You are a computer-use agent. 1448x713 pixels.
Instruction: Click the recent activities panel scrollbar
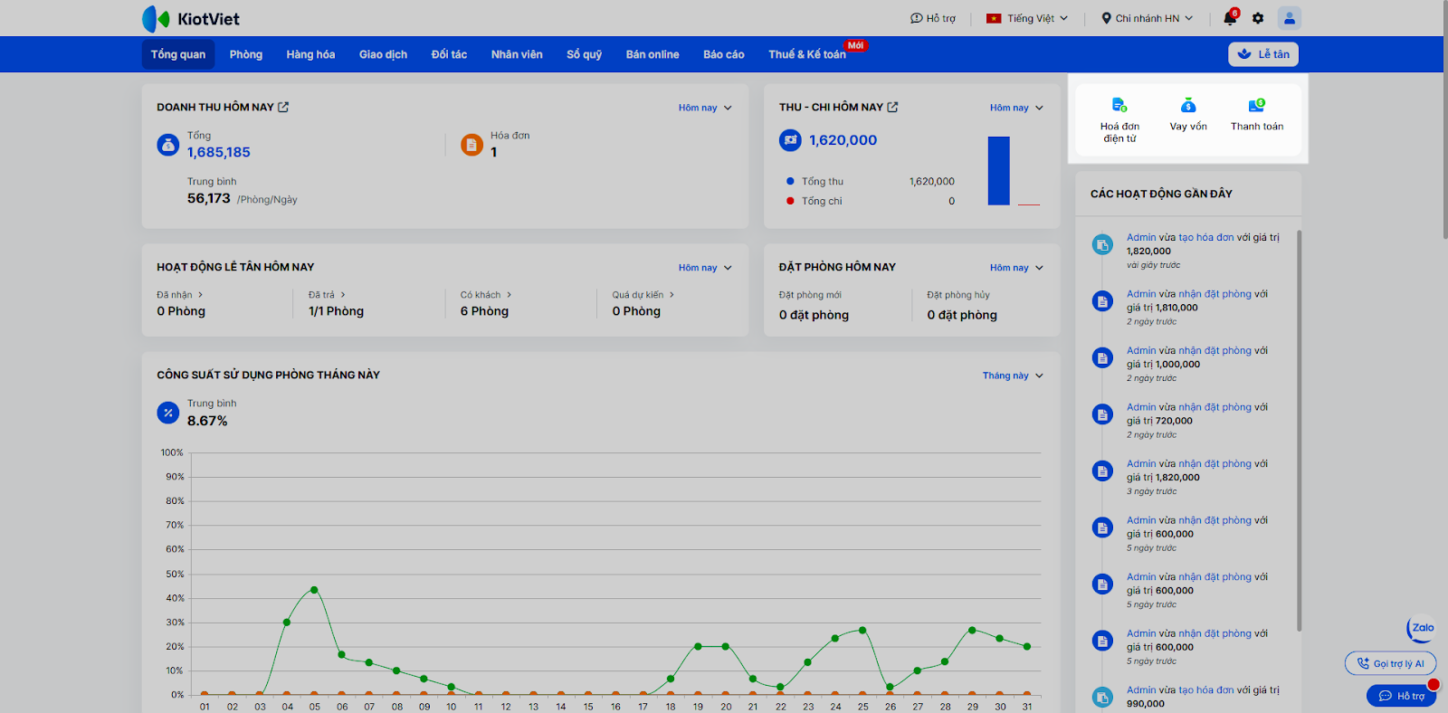[x=1300, y=431]
